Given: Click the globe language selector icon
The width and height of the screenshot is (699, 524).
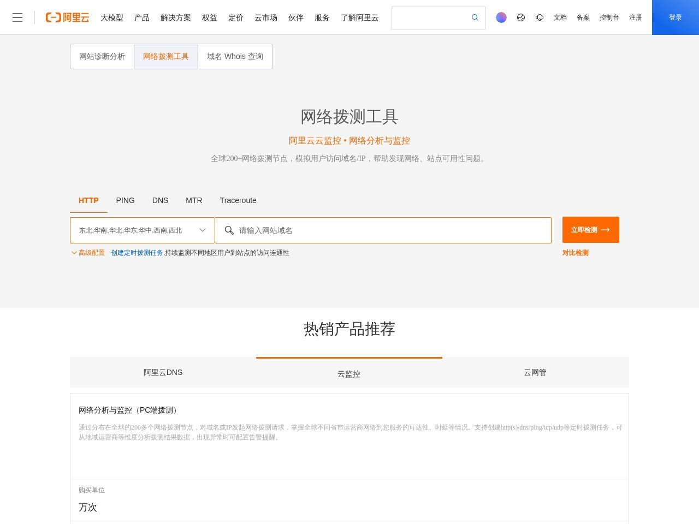Looking at the screenshot, I should (520, 17).
